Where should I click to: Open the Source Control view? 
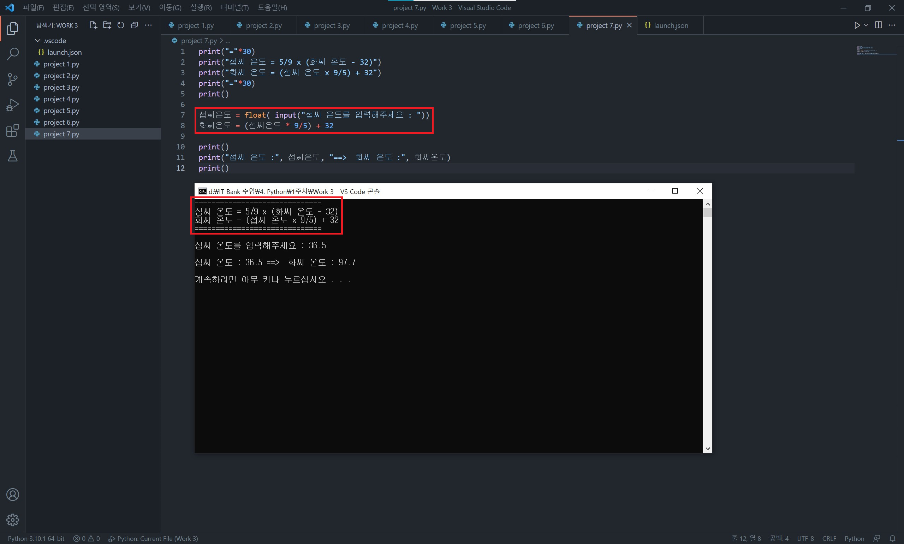(x=12, y=79)
